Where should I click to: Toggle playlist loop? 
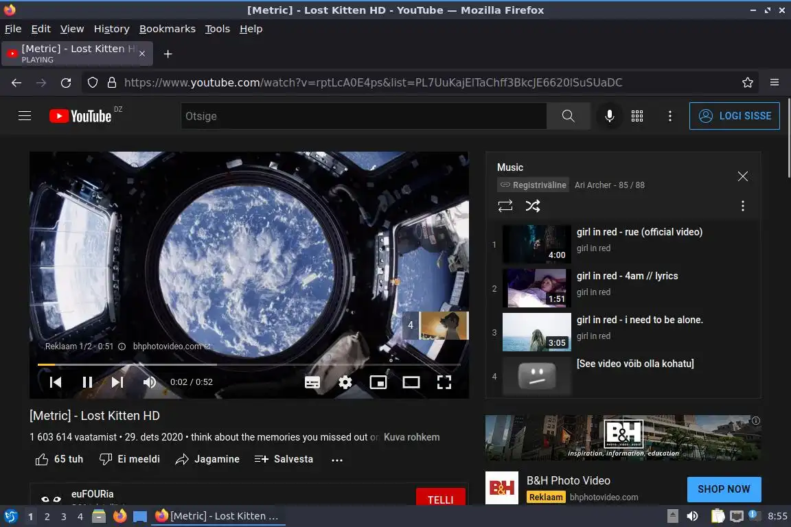click(505, 206)
